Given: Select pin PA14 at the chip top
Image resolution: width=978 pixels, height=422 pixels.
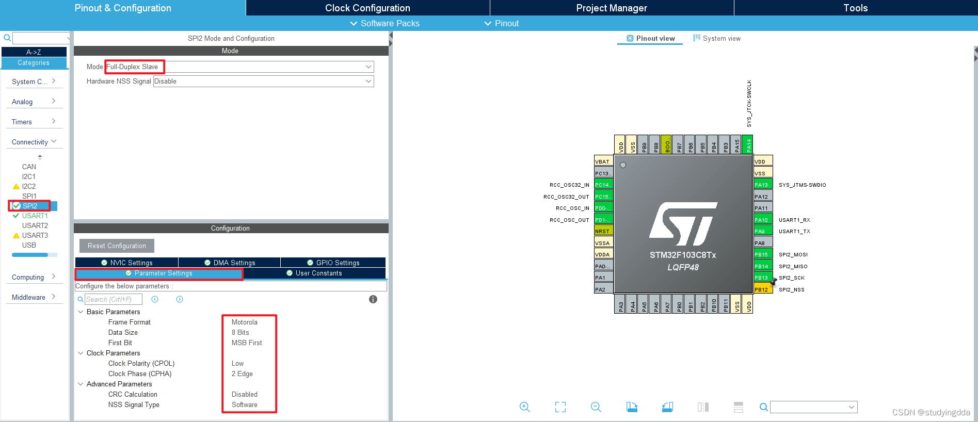Looking at the screenshot, I should (747, 144).
